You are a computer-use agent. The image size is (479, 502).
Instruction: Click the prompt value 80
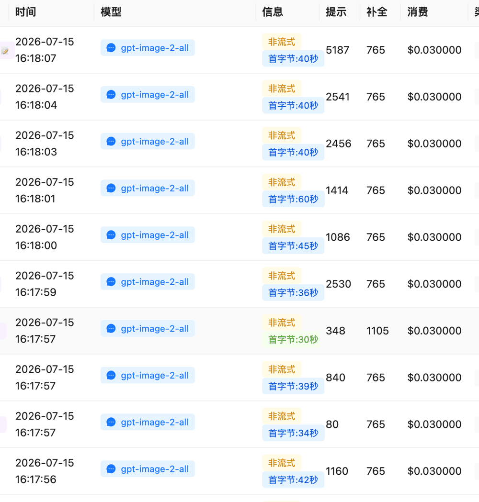[332, 424]
